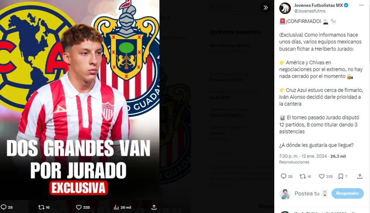The width and height of the screenshot is (370, 213).
Task: Click the Jurado promotional image
Action: [x=79, y=100]
